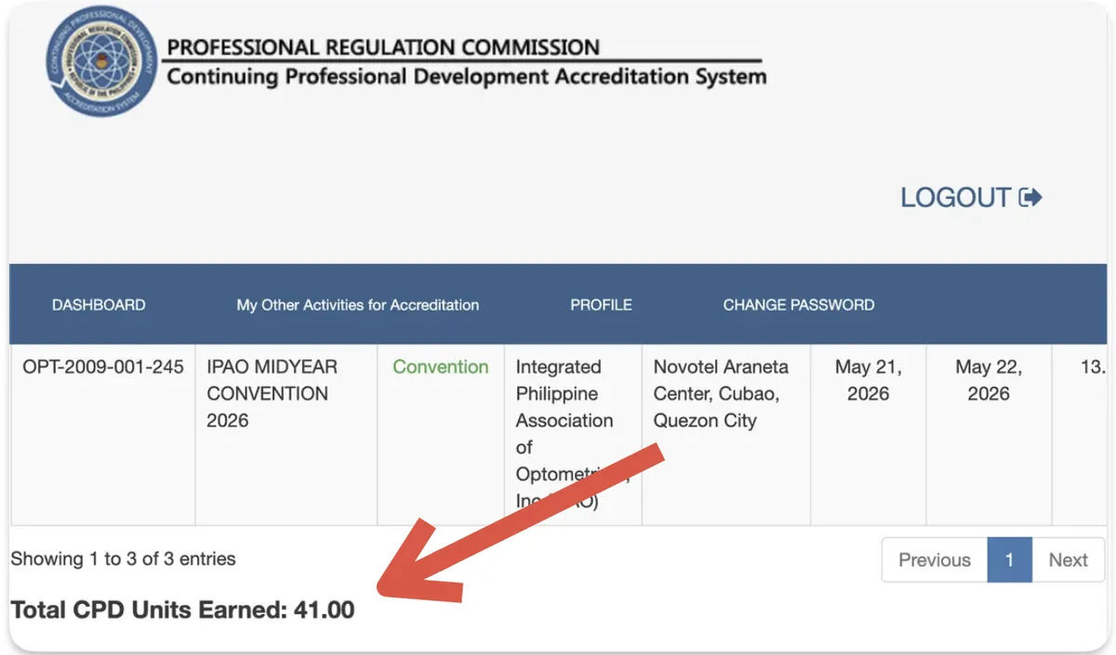The height and width of the screenshot is (655, 1116).
Task: Click the logout arrow icon
Action: pyautogui.click(x=1030, y=197)
